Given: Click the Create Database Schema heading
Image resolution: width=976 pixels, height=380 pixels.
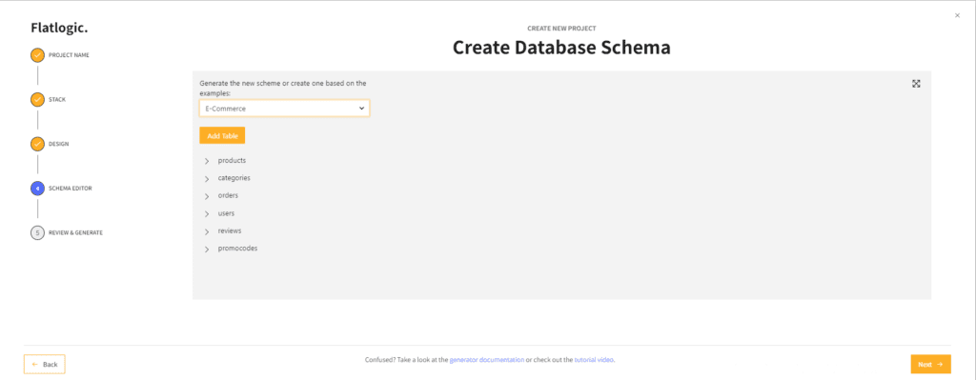Looking at the screenshot, I should [561, 48].
